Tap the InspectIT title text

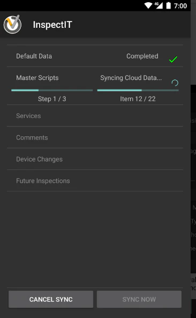52,25
